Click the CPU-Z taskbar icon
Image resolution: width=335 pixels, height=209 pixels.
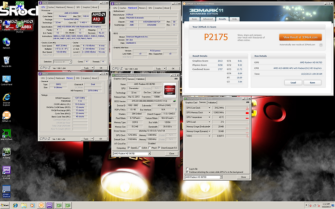[x=50, y=205]
